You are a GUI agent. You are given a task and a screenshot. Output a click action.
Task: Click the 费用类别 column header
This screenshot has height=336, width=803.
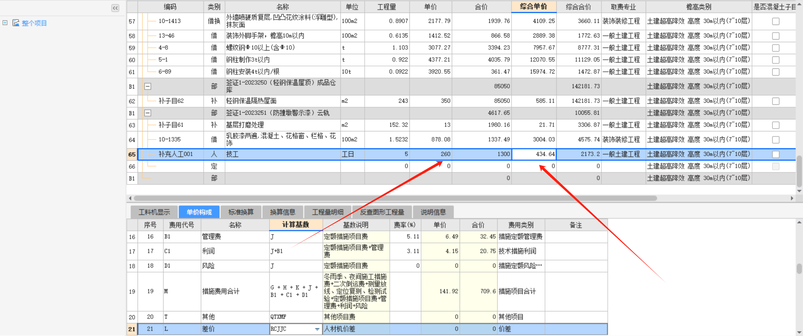click(x=521, y=225)
